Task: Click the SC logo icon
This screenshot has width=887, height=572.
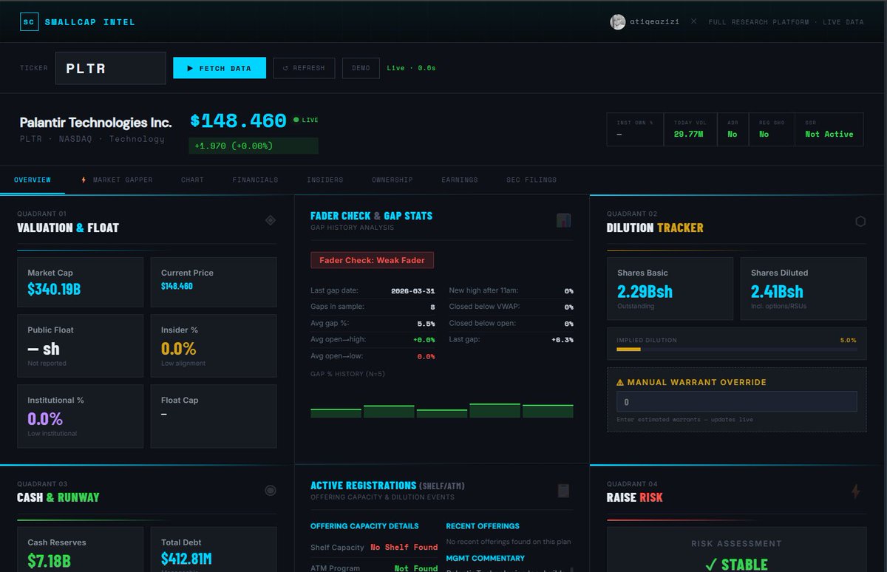Action: (x=29, y=21)
